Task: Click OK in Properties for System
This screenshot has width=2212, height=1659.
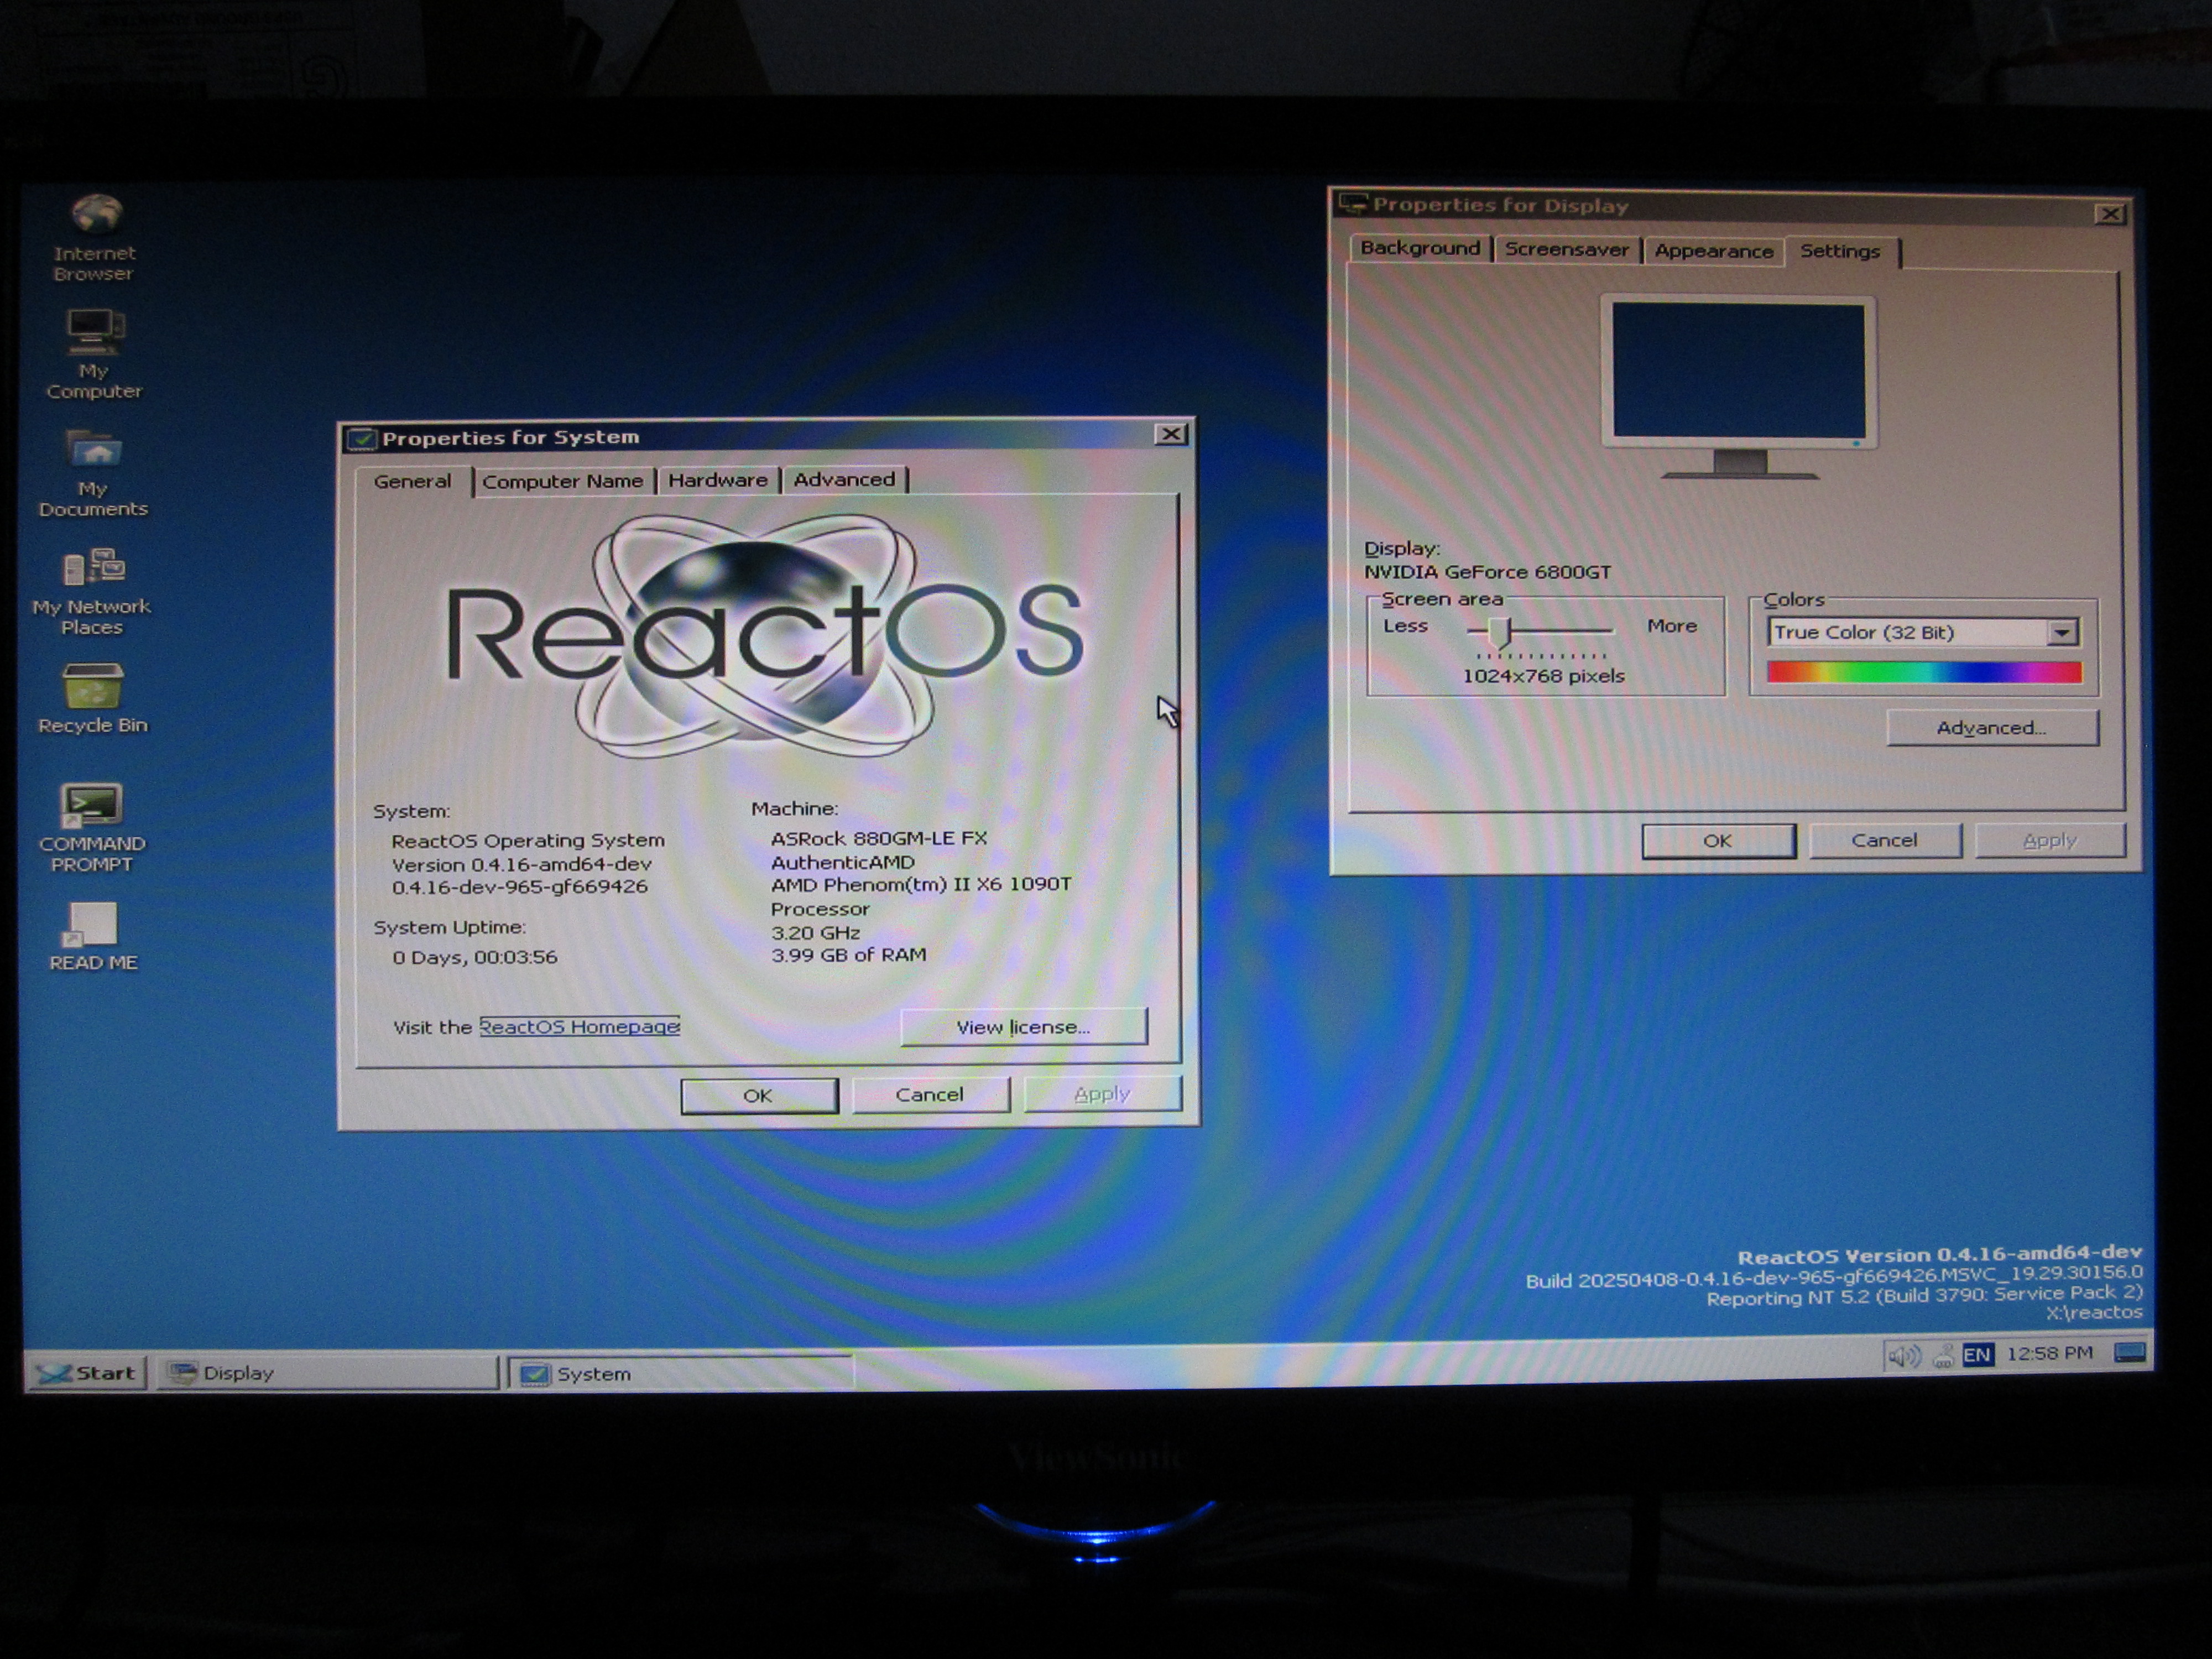Action: tap(759, 1095)
